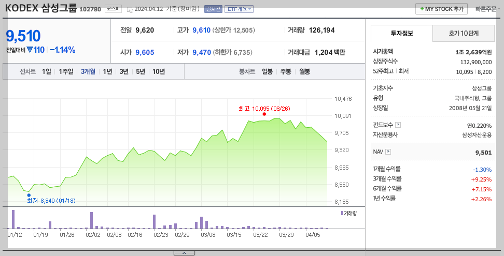
Task: Click the 거래대금 value 1,204 백만
Action: [x=330, y=52]
